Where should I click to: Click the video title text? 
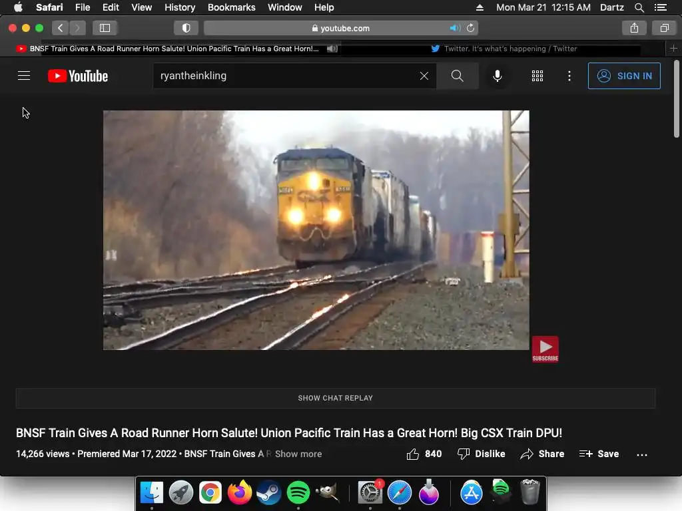[x=289, y=432]
